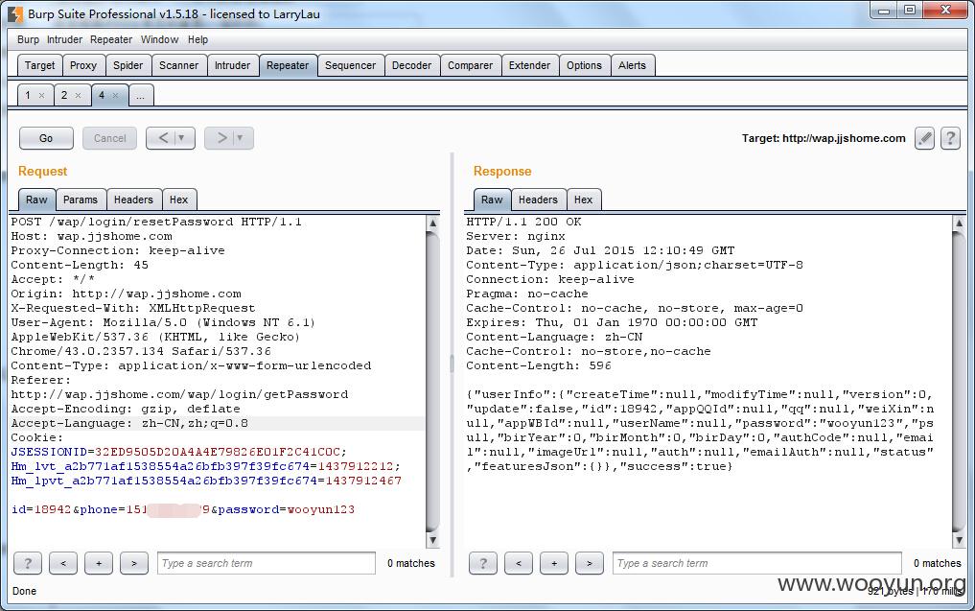Open the Window menu
Screen dimensions: 975x611
click(x=159, y=39)
